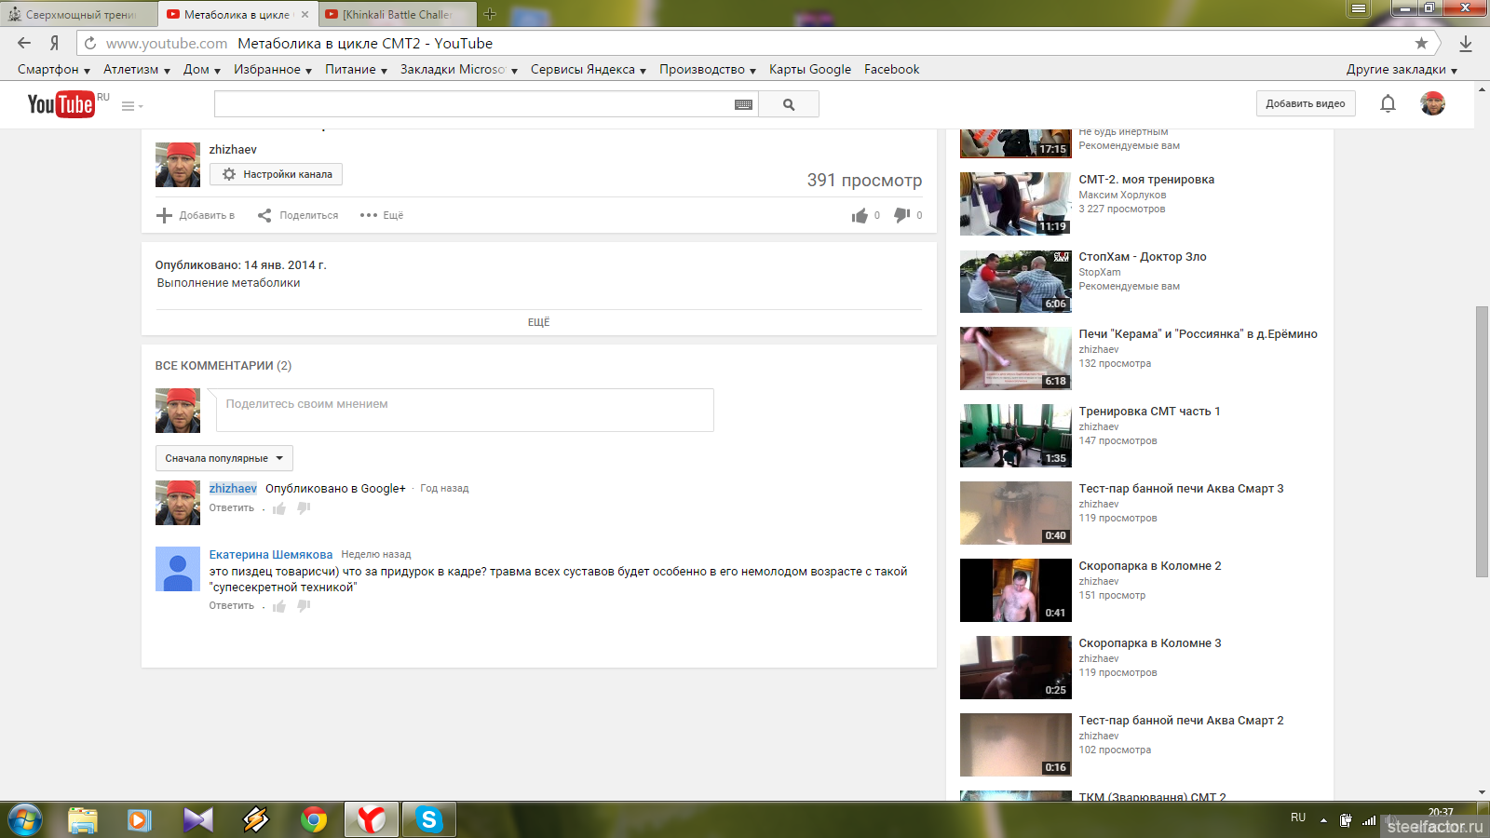The width and height of the screenshot is (1490, 838).
Task: Reload the page with the refresh icon
Action: point(90,43)
